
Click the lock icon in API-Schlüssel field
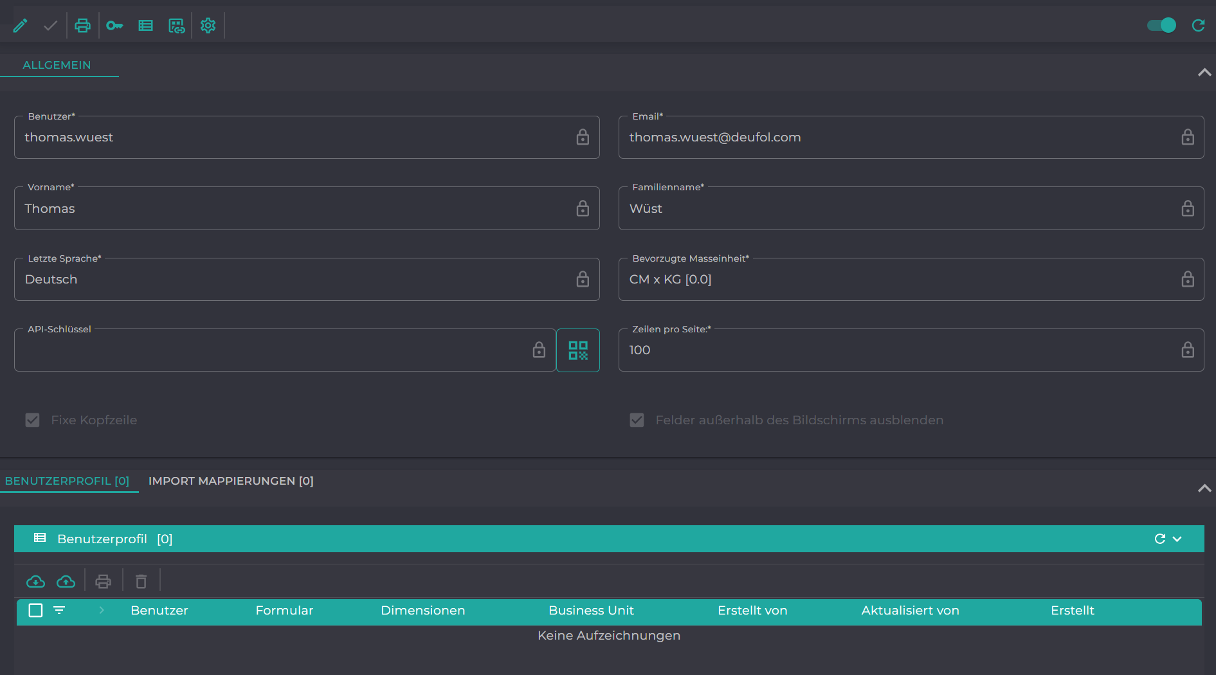pyautogui.click(x=539, y=350)
